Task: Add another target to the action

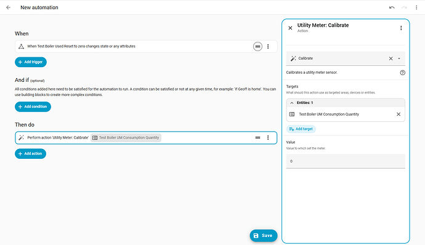Action: tap(301, 129)
